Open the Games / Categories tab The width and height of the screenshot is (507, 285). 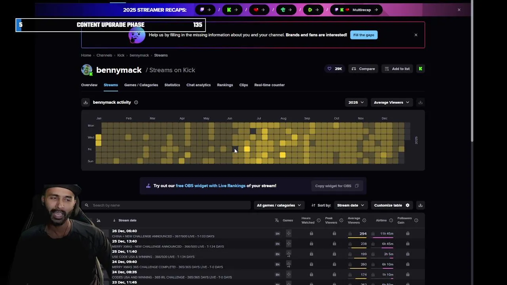click(141, 85)
